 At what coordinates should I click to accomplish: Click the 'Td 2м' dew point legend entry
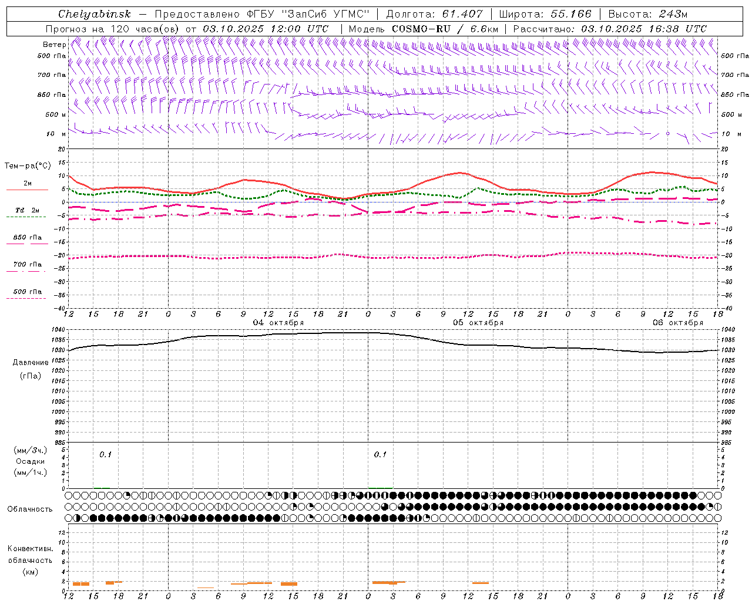coord(27,210)
